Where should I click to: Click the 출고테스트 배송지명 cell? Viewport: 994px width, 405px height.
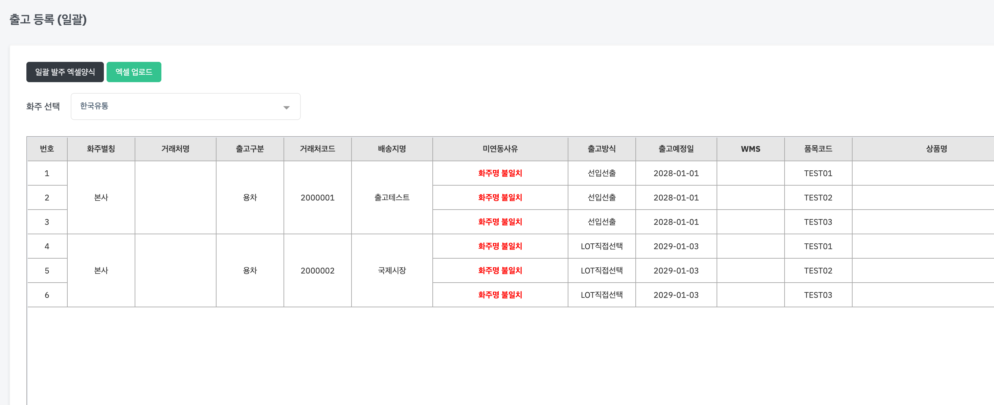coord(392,197)
